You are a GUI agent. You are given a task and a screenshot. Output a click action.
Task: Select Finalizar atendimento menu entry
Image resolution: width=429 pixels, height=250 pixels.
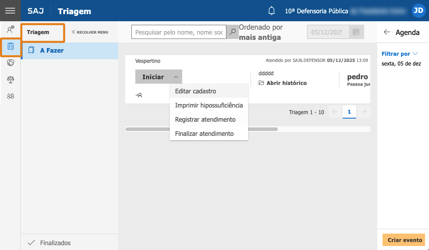point(204,134)
